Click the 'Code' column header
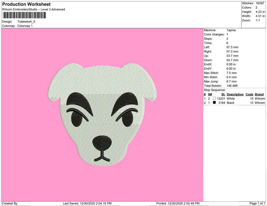The height and width of the screenshot is (206, 267). coord(249,94)
